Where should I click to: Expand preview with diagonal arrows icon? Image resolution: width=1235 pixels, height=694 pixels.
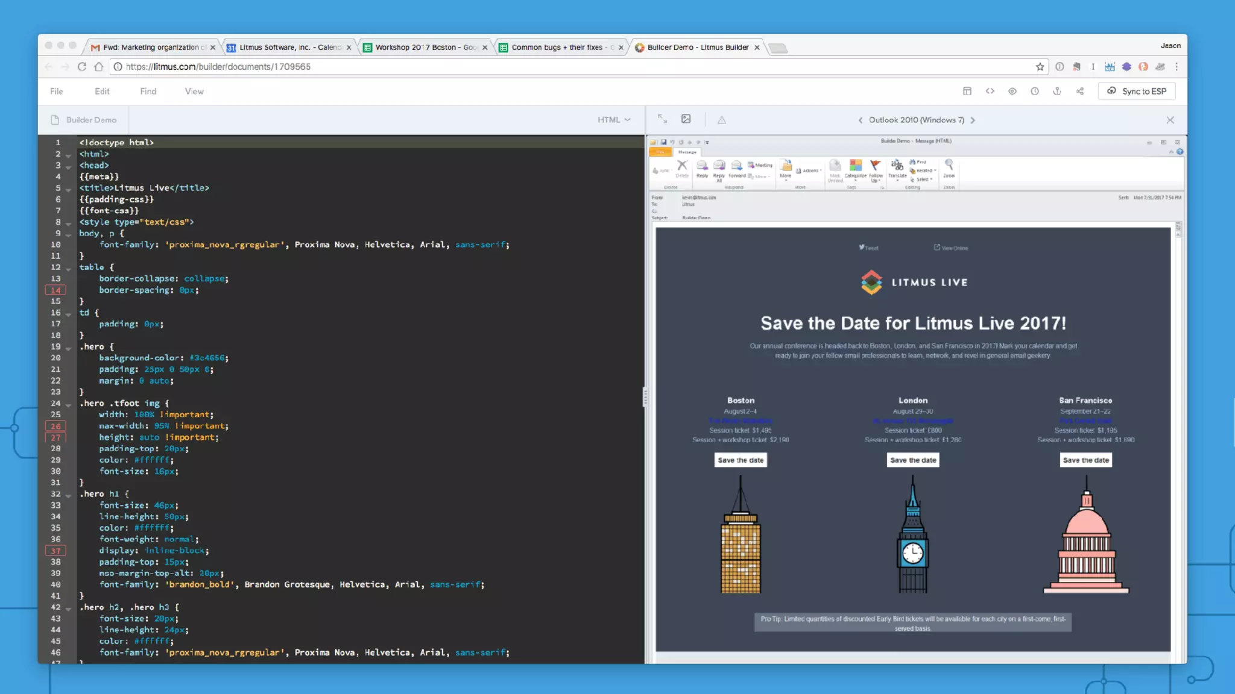[662, 119]
